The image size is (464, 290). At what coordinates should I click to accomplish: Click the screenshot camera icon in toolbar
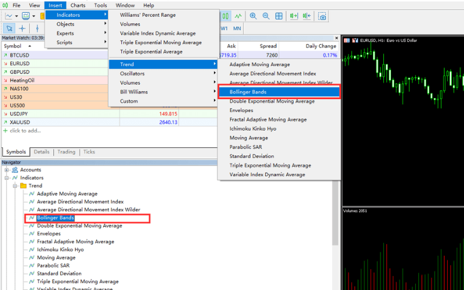pos(322,16)
